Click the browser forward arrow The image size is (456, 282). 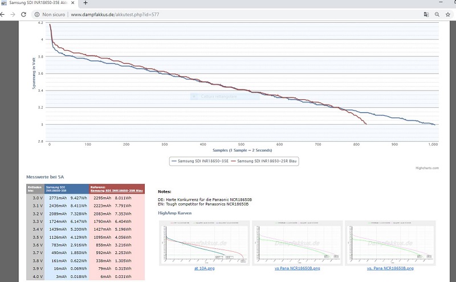[13, 15]
